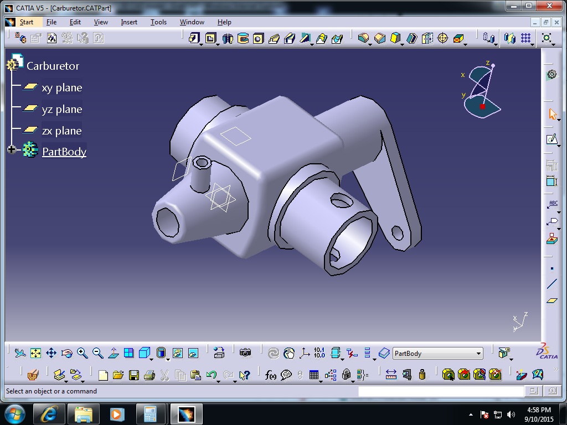
Task: Select the Groove tool icon
Action: click(x=243, y=38)
